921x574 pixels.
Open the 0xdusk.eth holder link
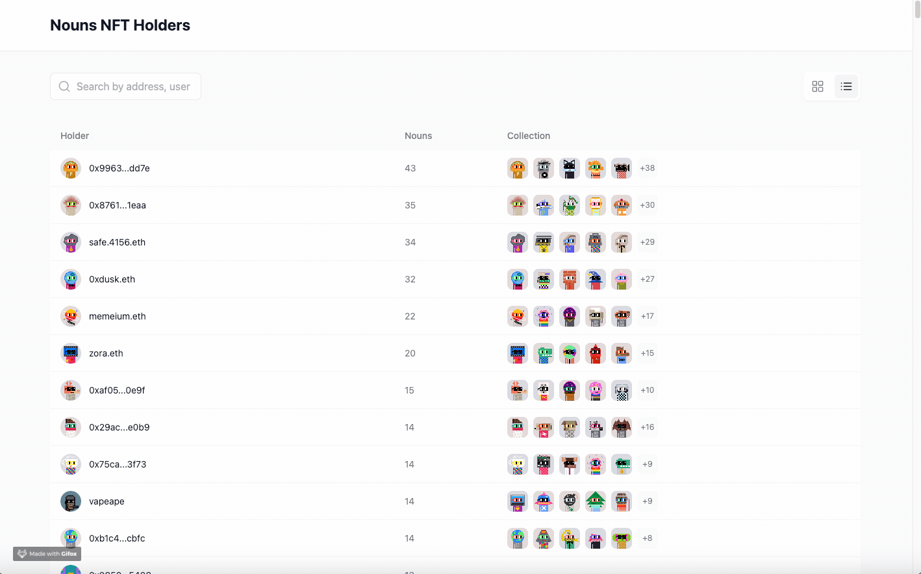coord(112,279)
